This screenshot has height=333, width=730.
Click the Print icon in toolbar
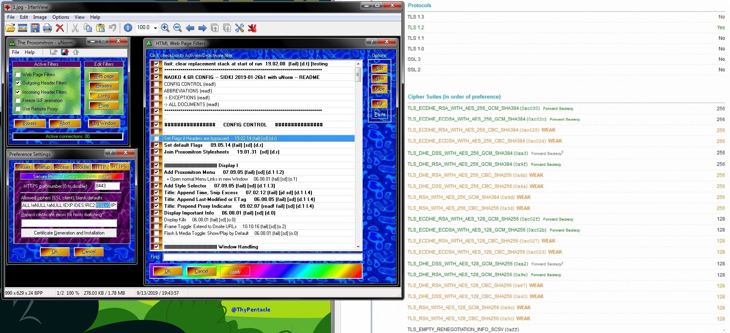tap(48, 28)
